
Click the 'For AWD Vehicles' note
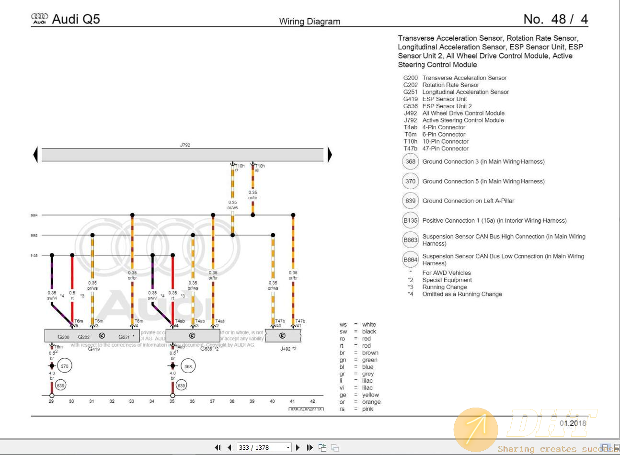pyautogui.click(x=447, y=273)
